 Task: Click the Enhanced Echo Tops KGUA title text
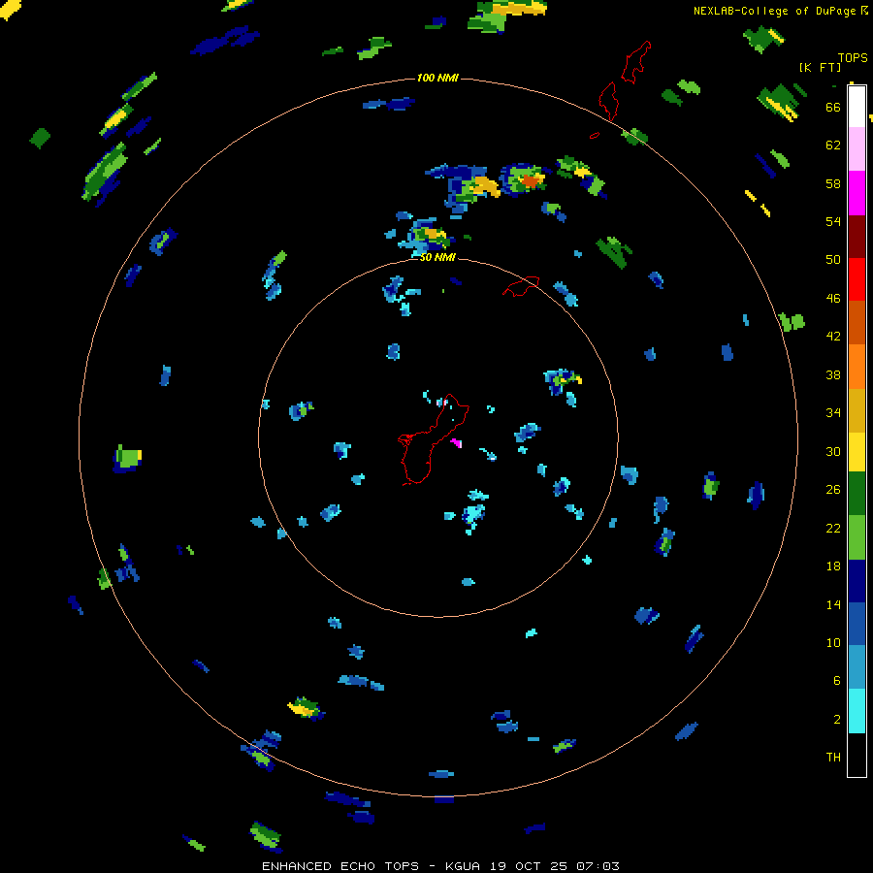tap(440, 866)
